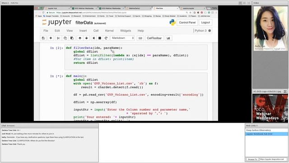The image size is (289, 163).
Task: Open the cell type Markdown dropdown
Action: 122,38
